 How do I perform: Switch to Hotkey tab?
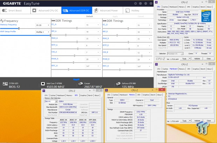[x=138, y=10]
